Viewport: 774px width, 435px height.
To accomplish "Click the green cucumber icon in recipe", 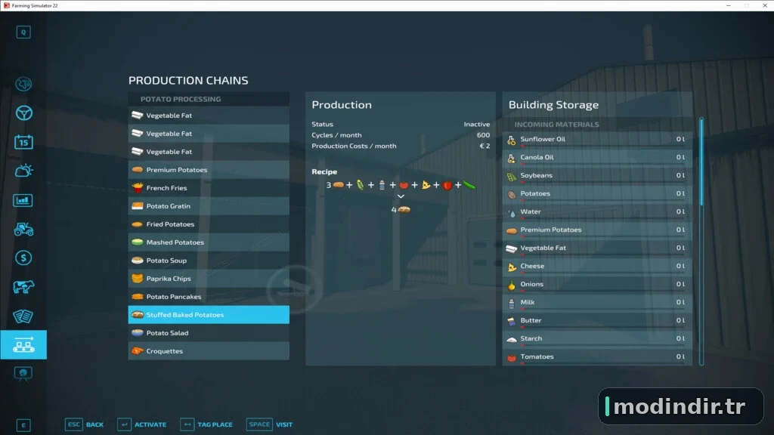I will (x=469, y=185).
